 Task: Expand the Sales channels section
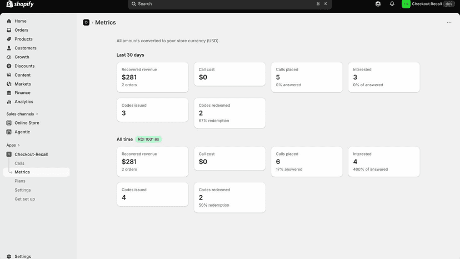point(22,114)
